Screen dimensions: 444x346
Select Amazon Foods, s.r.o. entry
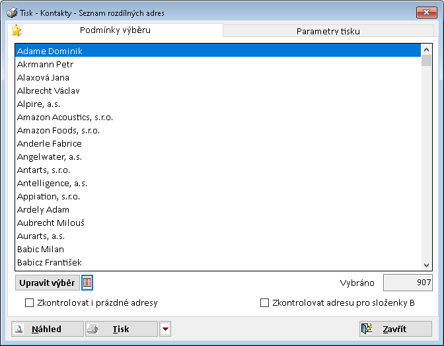pos(58,130)
